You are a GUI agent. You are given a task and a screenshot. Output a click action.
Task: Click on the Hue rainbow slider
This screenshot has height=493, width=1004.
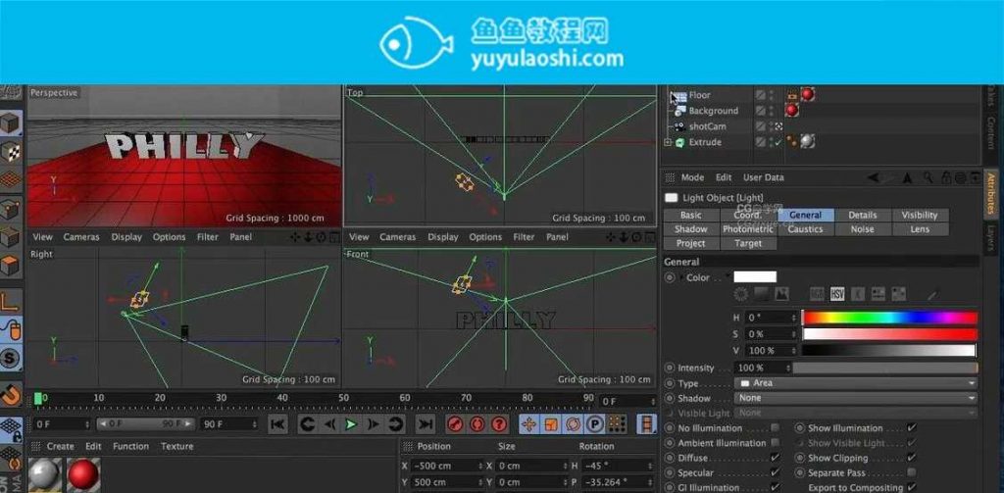tap(889, 318)
